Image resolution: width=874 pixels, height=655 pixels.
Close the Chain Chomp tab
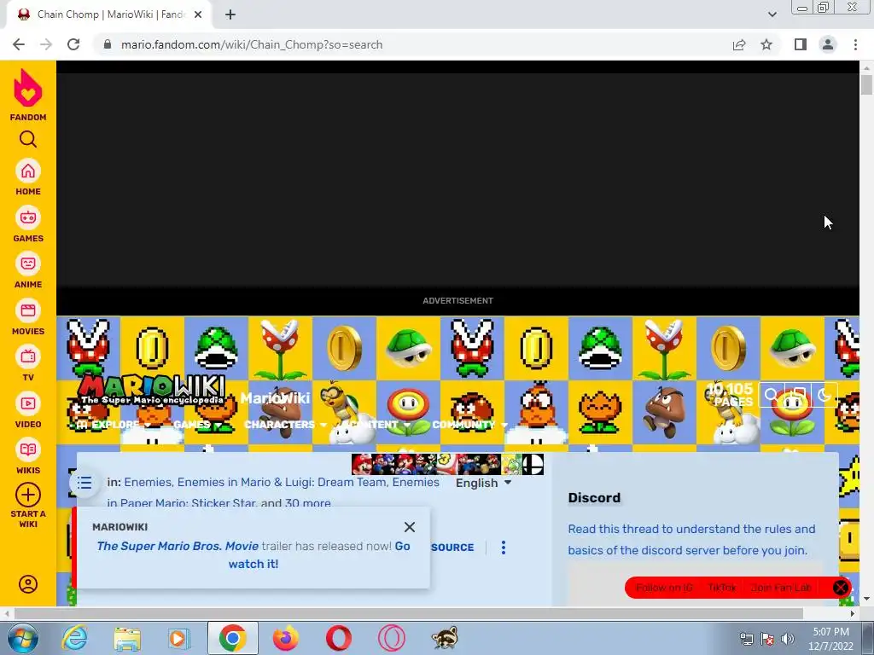[198, 14]
